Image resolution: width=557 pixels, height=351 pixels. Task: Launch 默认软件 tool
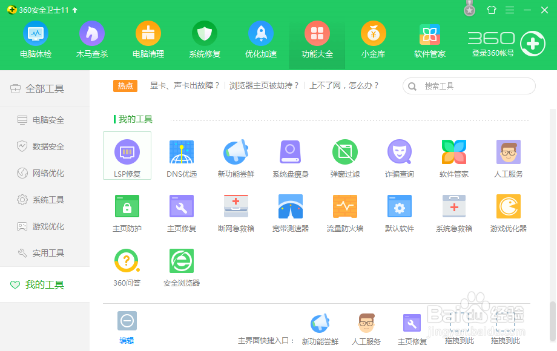click(399, 213)
